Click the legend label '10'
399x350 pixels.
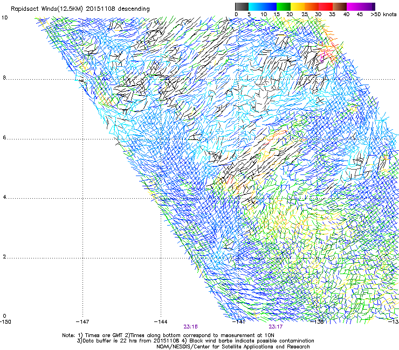coord(264,15)
